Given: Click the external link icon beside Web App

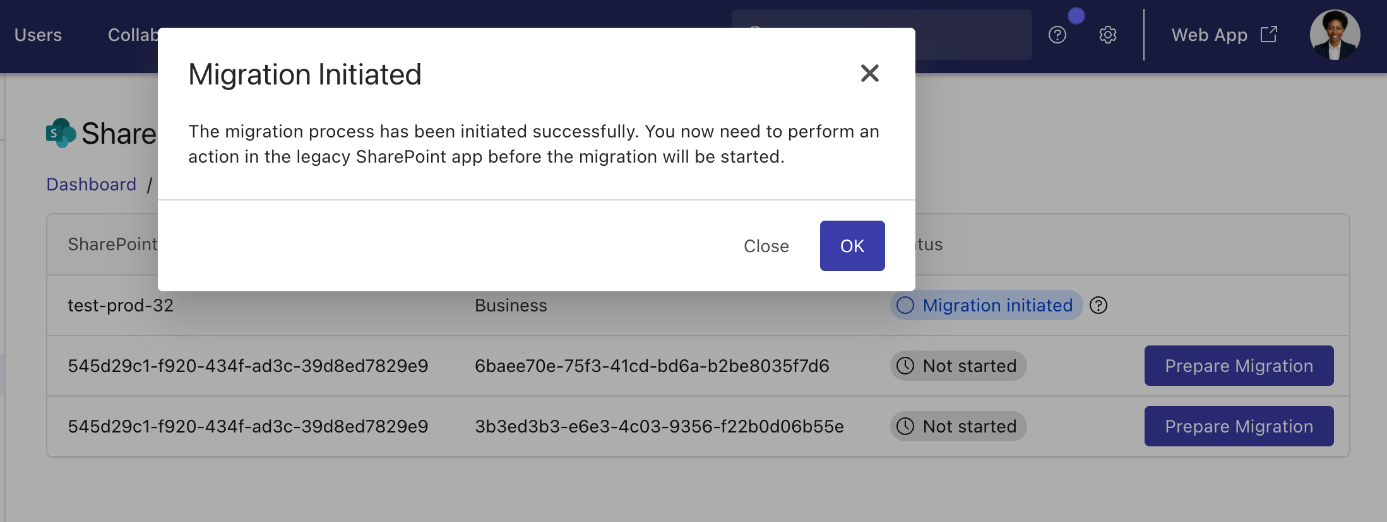Looking at the screenshot, I should (x=1268, y=34).
